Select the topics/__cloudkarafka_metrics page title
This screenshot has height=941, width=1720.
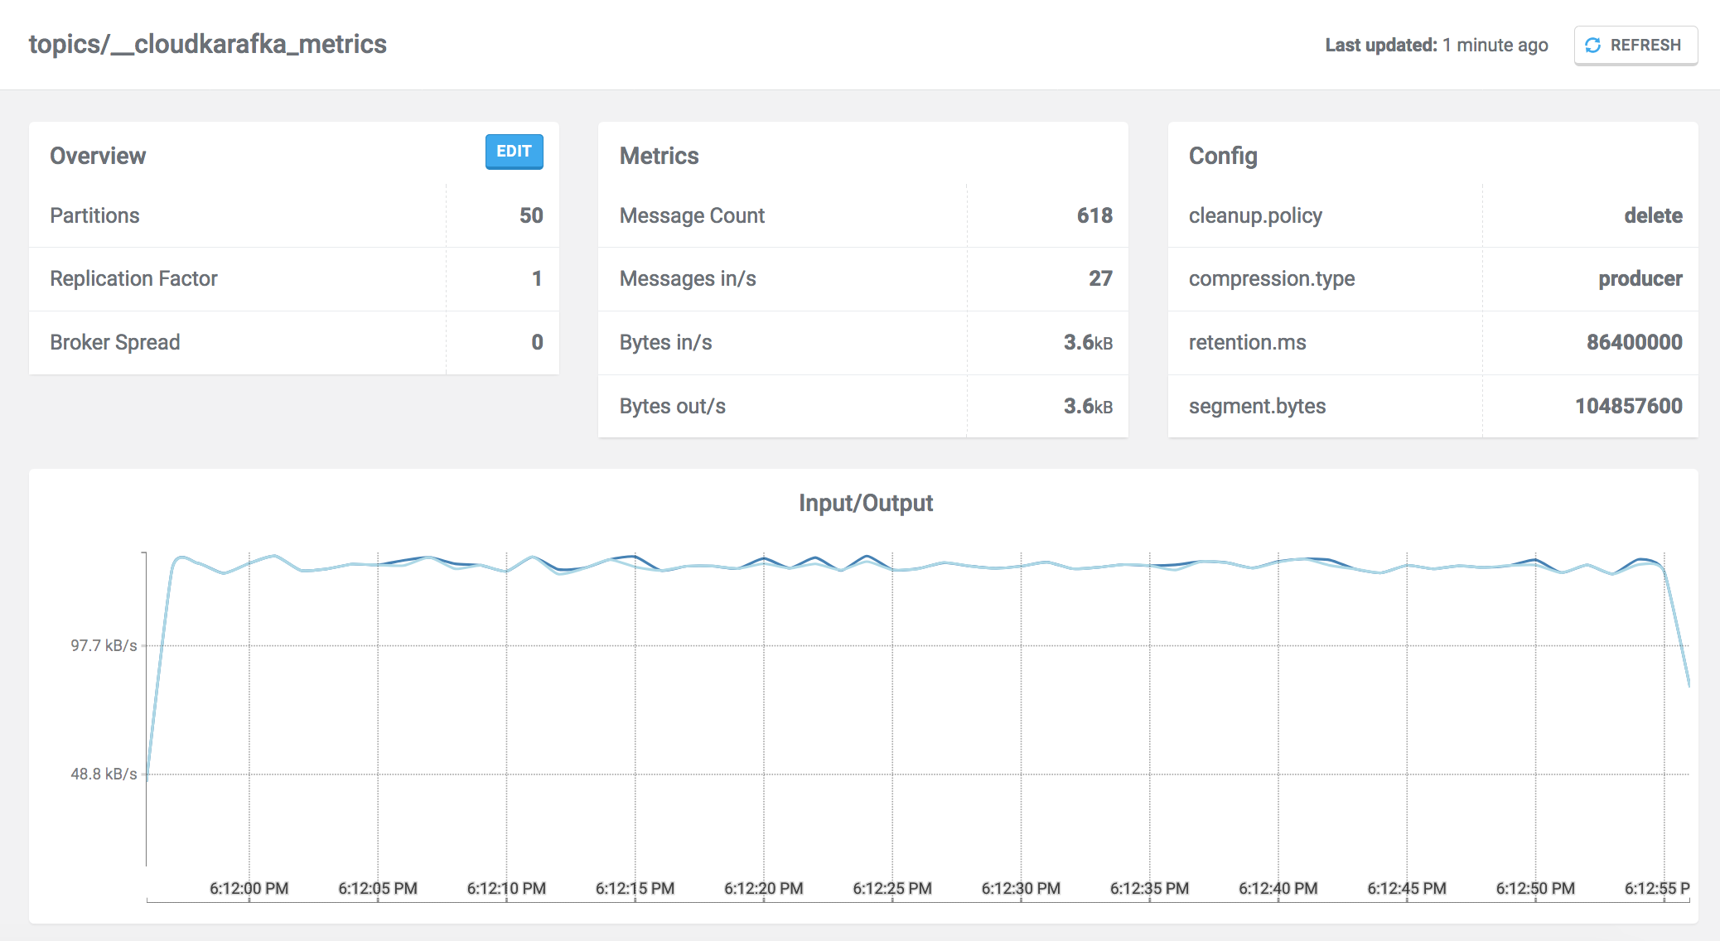208,44
